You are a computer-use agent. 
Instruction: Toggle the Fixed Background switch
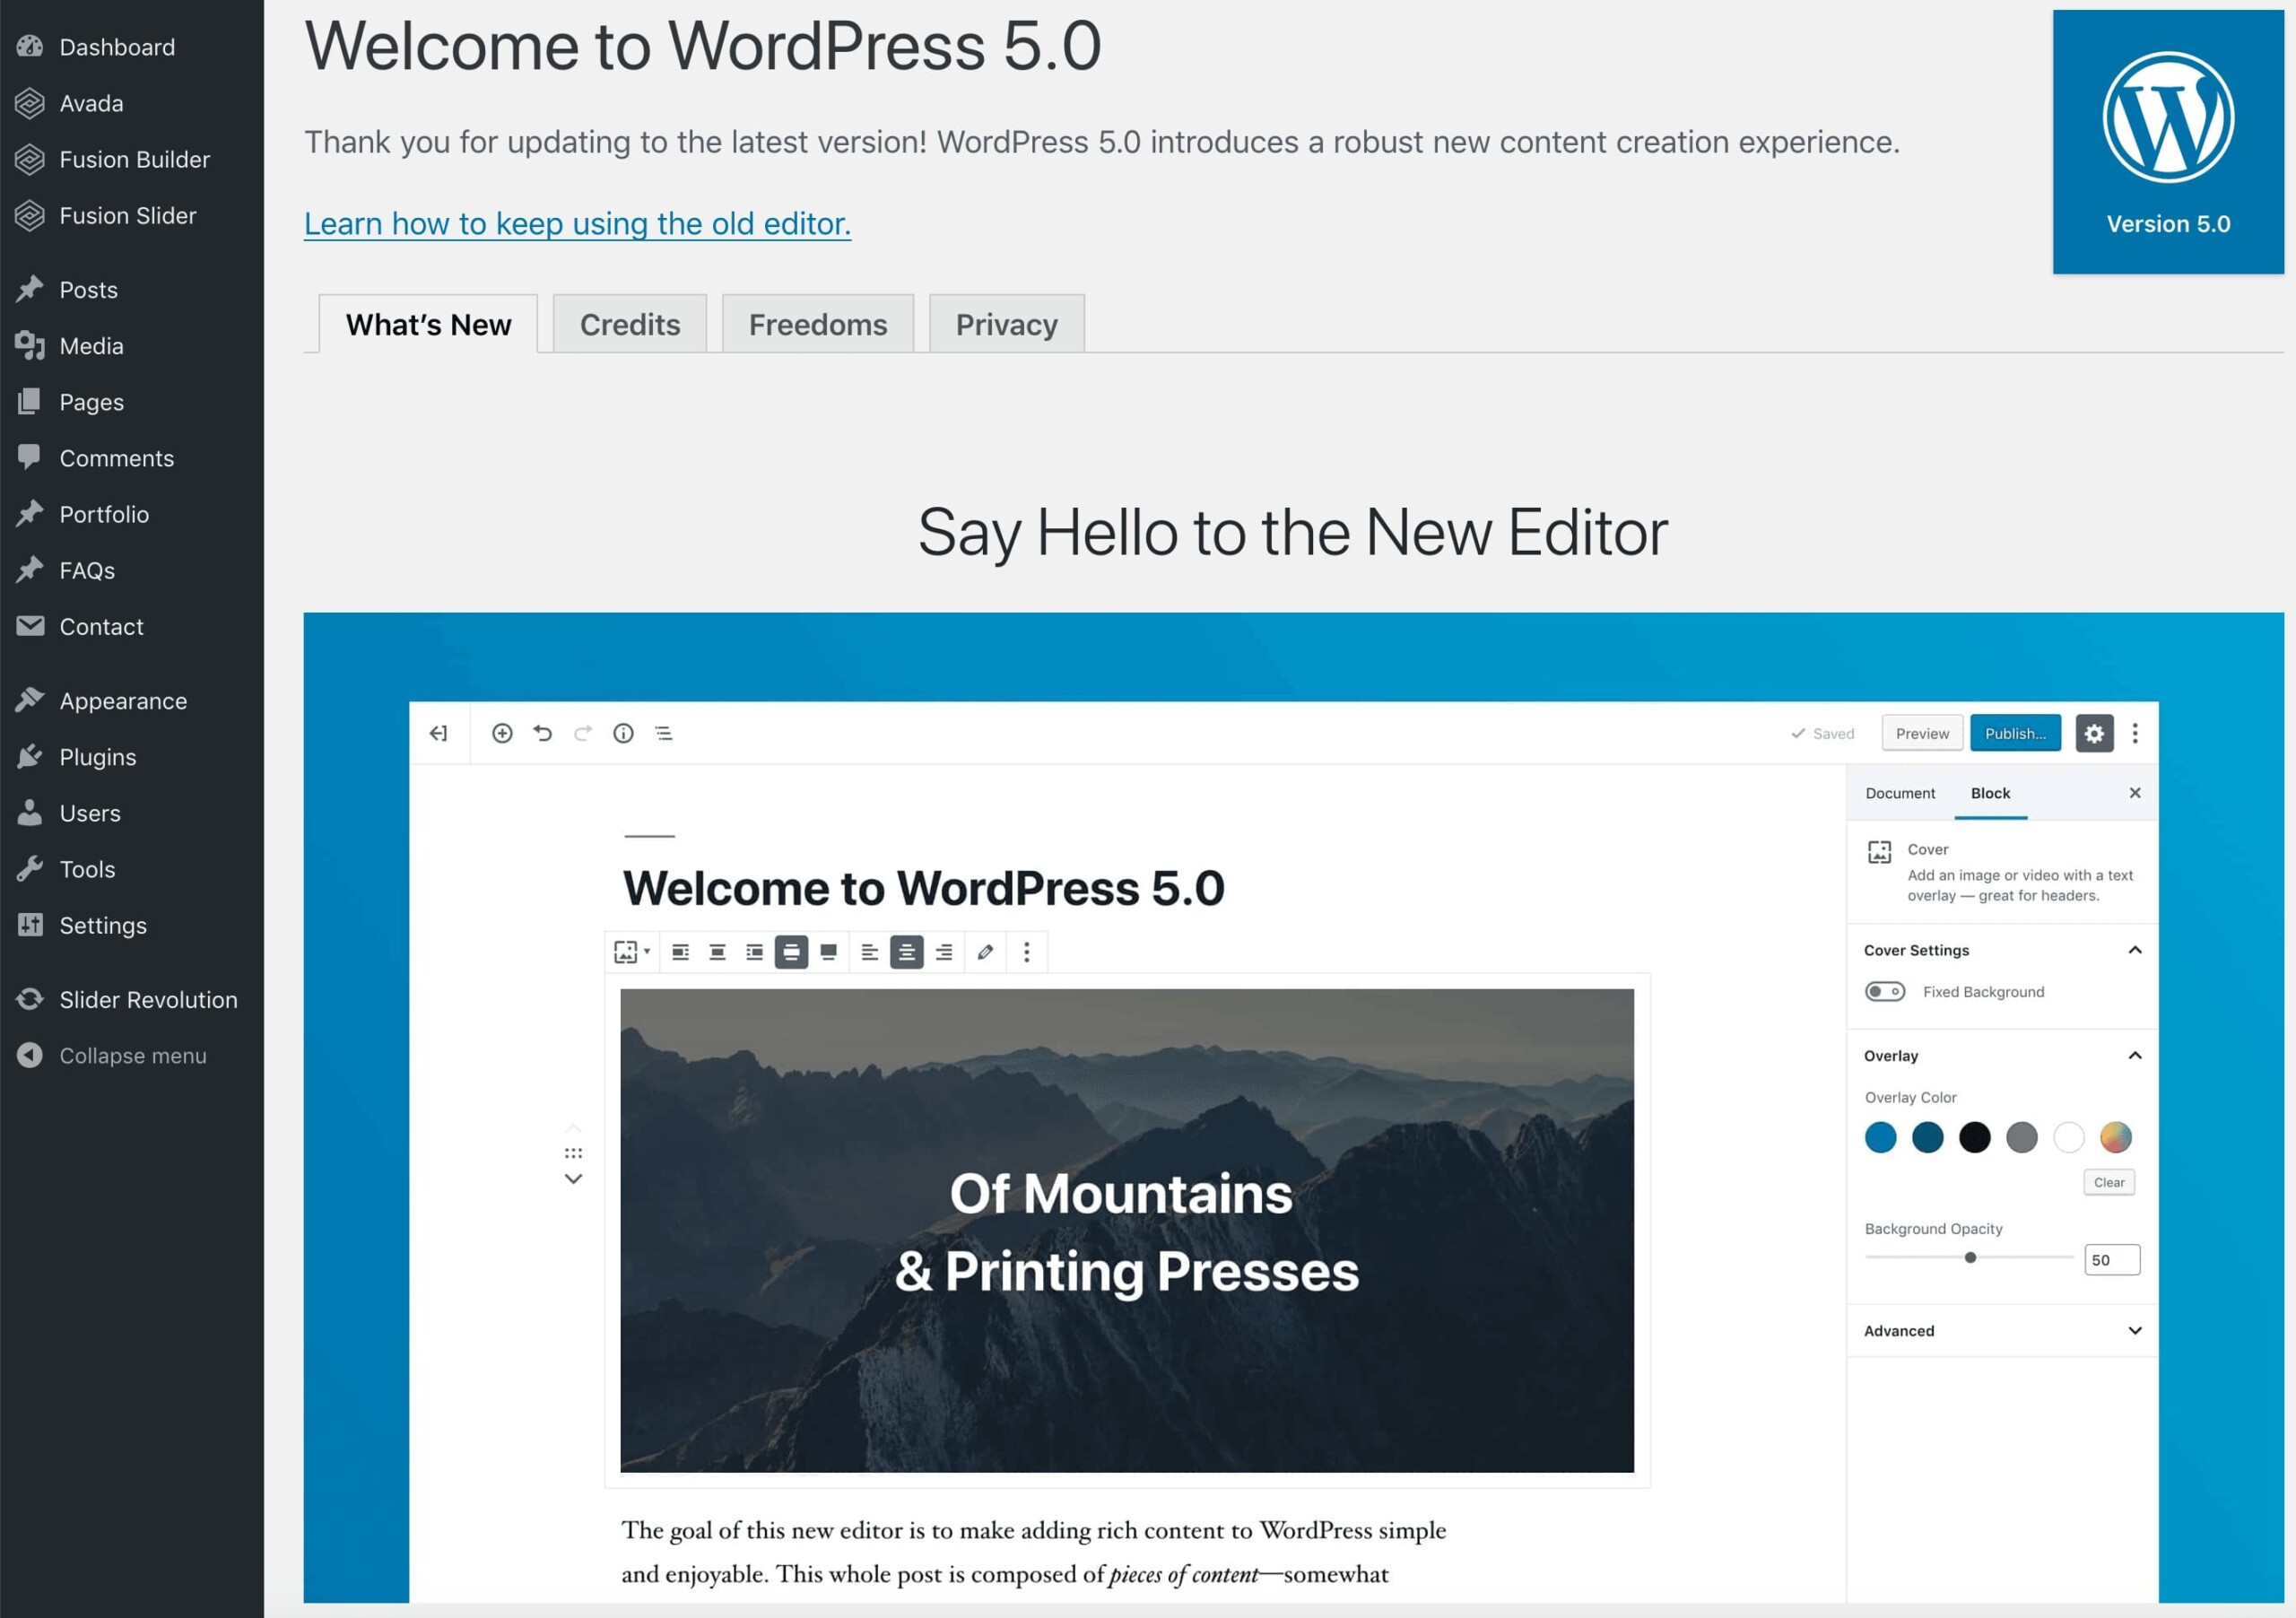coord(1885,991)
